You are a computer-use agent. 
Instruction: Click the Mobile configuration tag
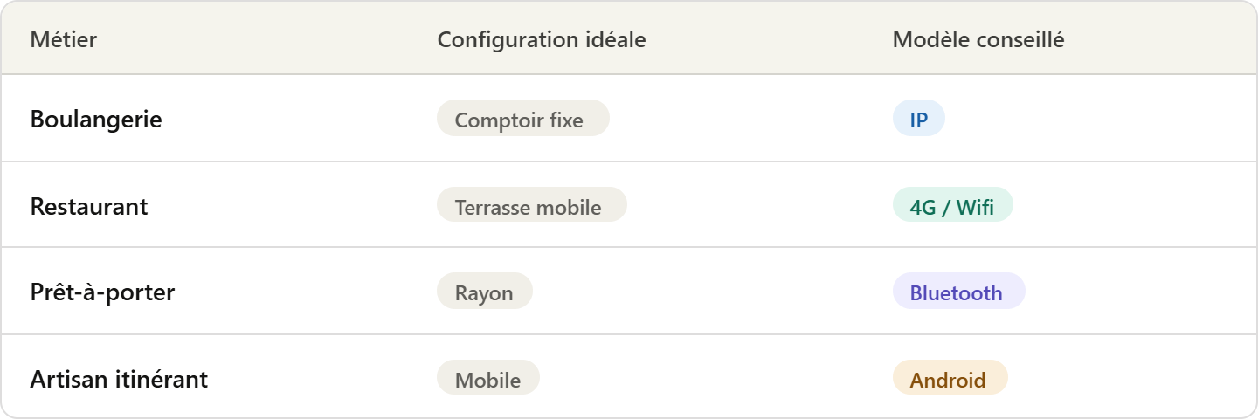click(x=487, y=379)
